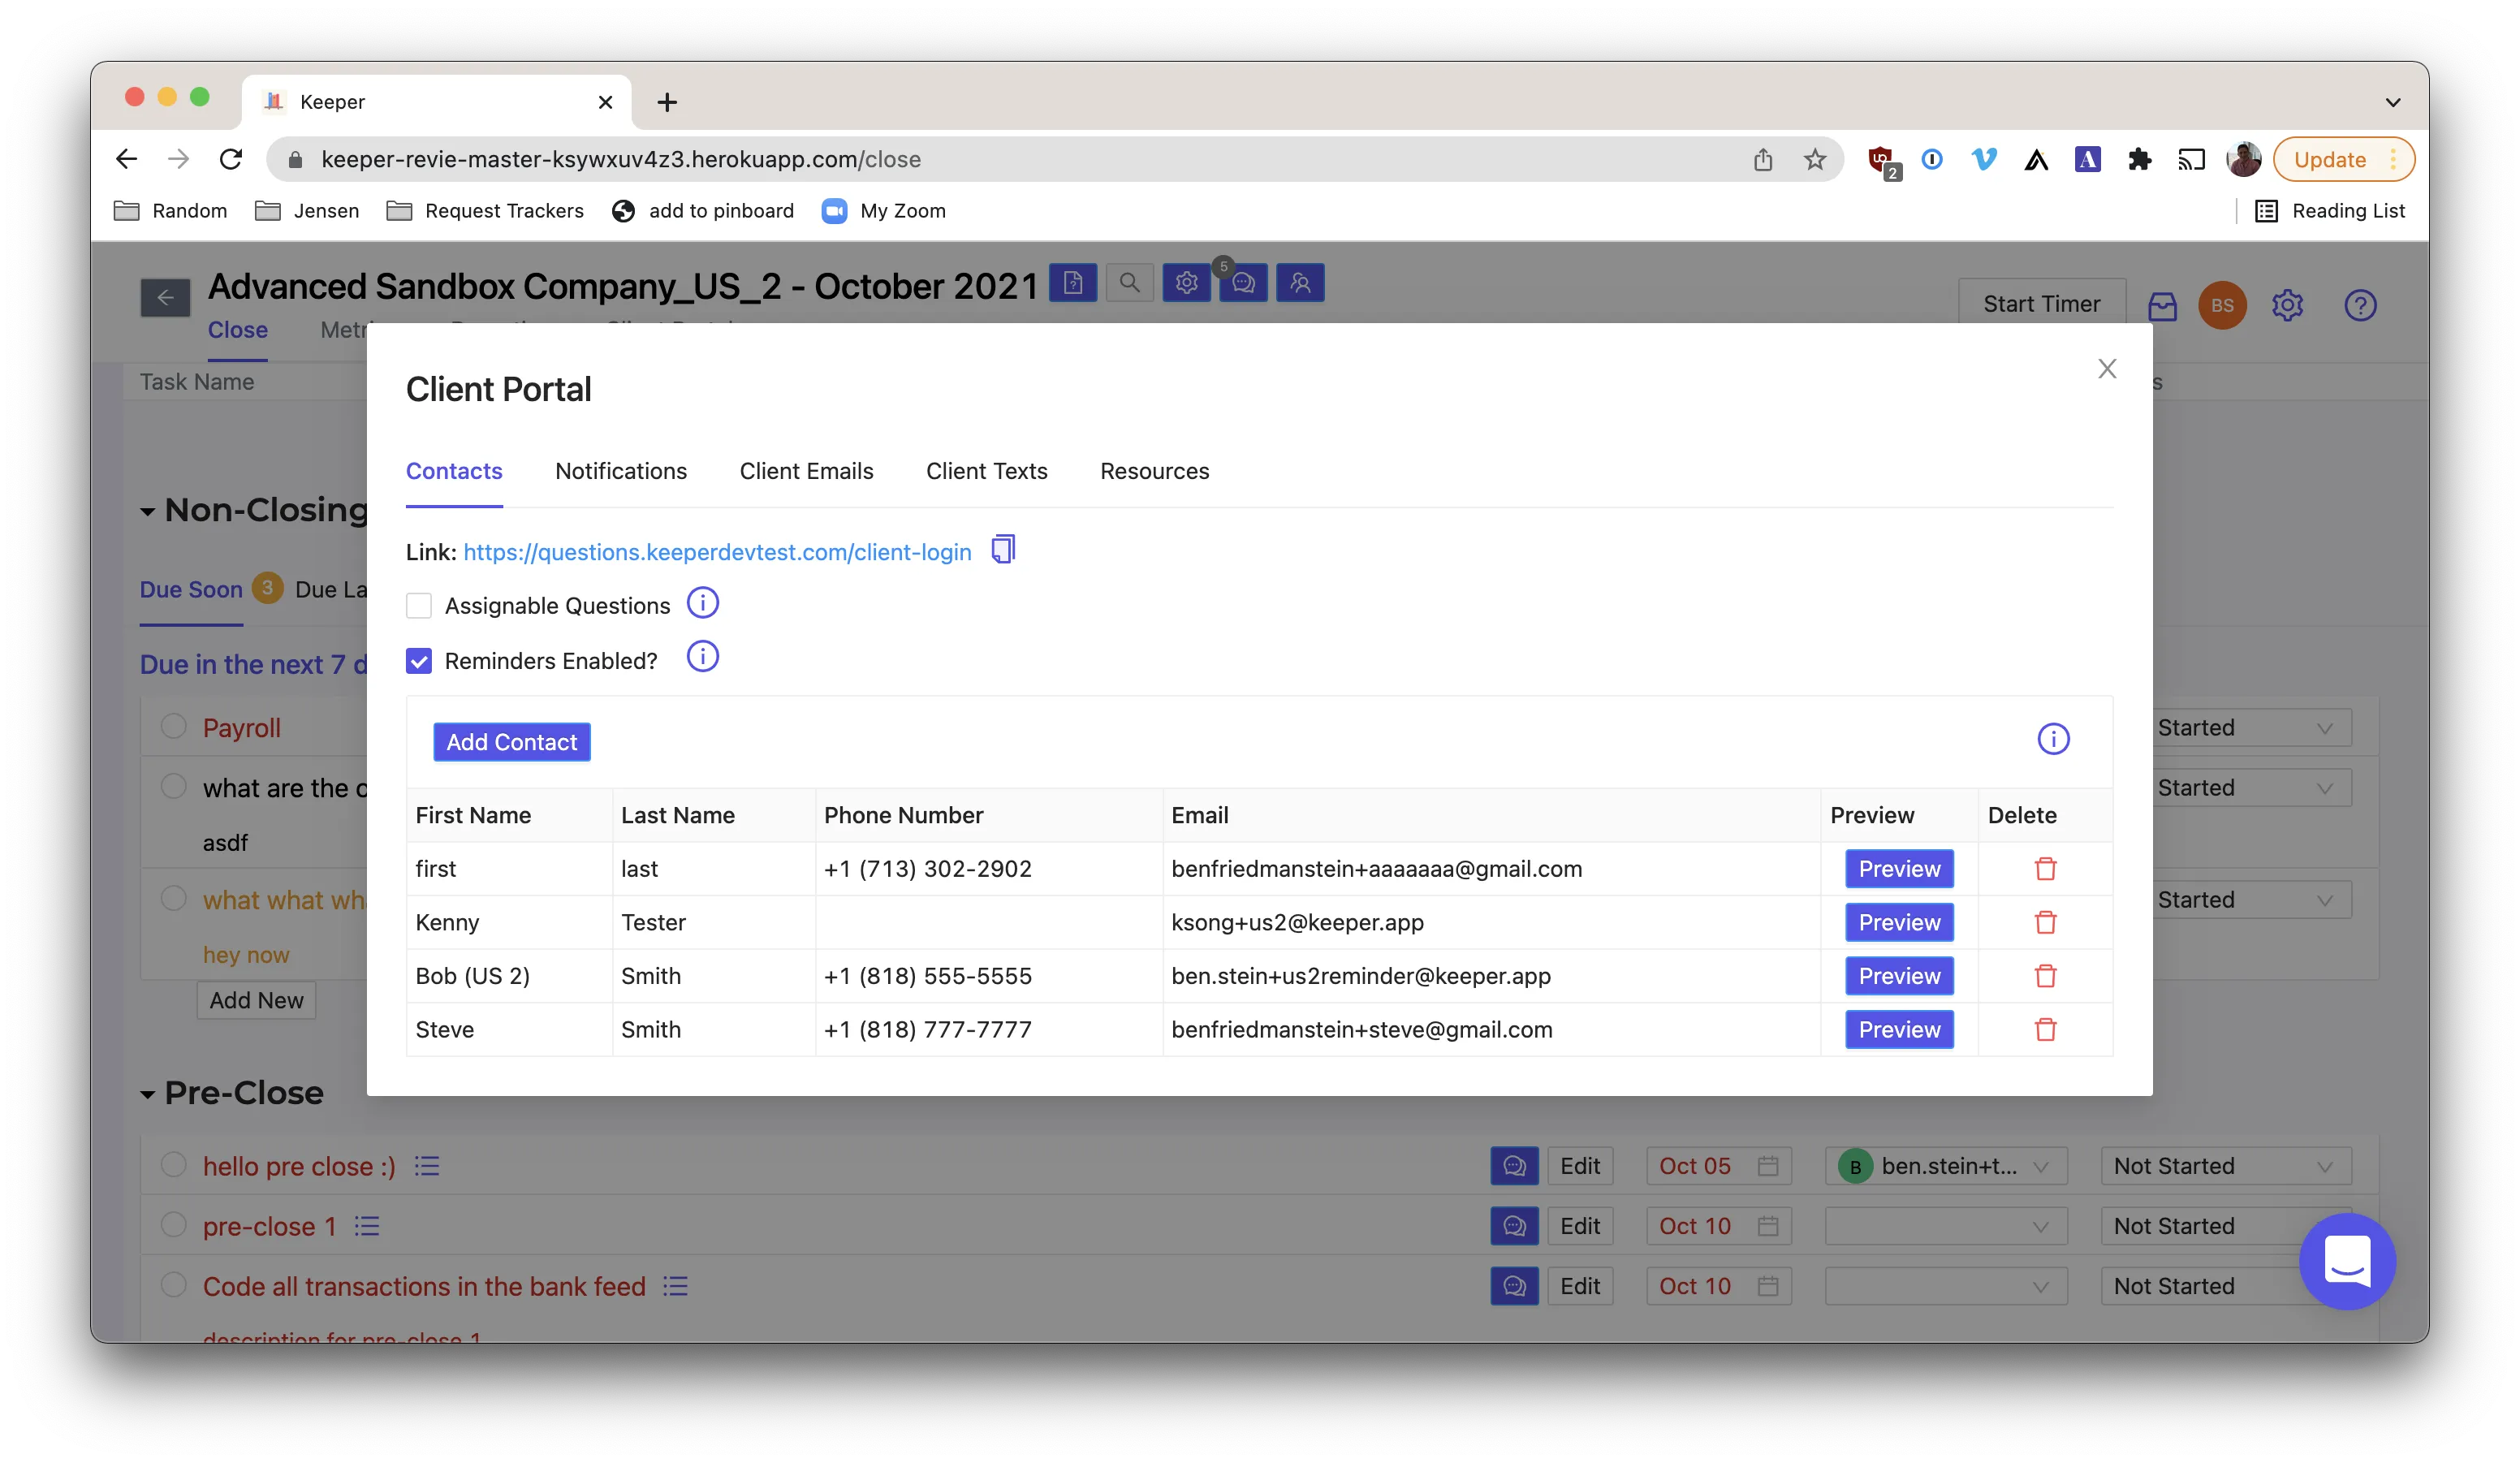
Task: Open the document icon next to title
Action: pos(1073,283)
